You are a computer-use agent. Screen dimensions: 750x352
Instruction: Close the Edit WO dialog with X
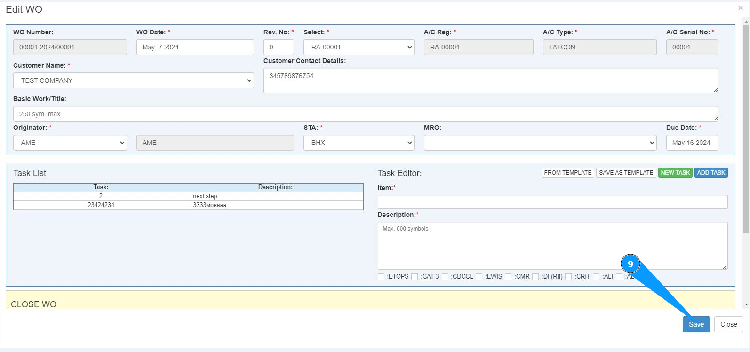click(x=740, y=8)
